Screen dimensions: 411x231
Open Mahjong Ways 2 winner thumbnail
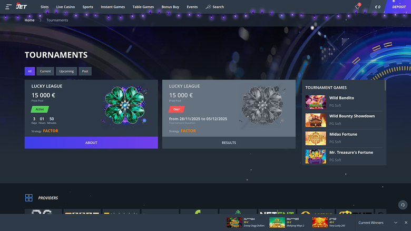pos(277,223)
